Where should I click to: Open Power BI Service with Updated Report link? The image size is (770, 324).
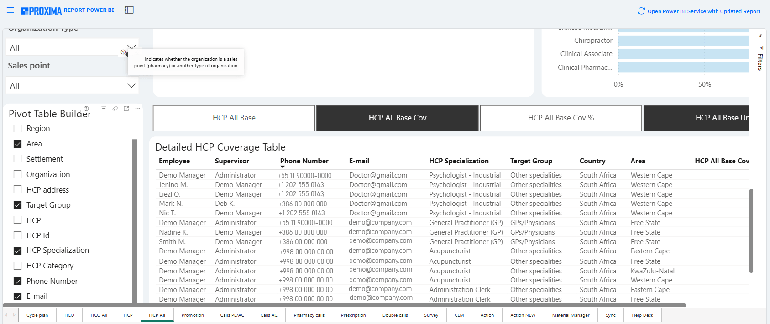[x=704, y=11]
